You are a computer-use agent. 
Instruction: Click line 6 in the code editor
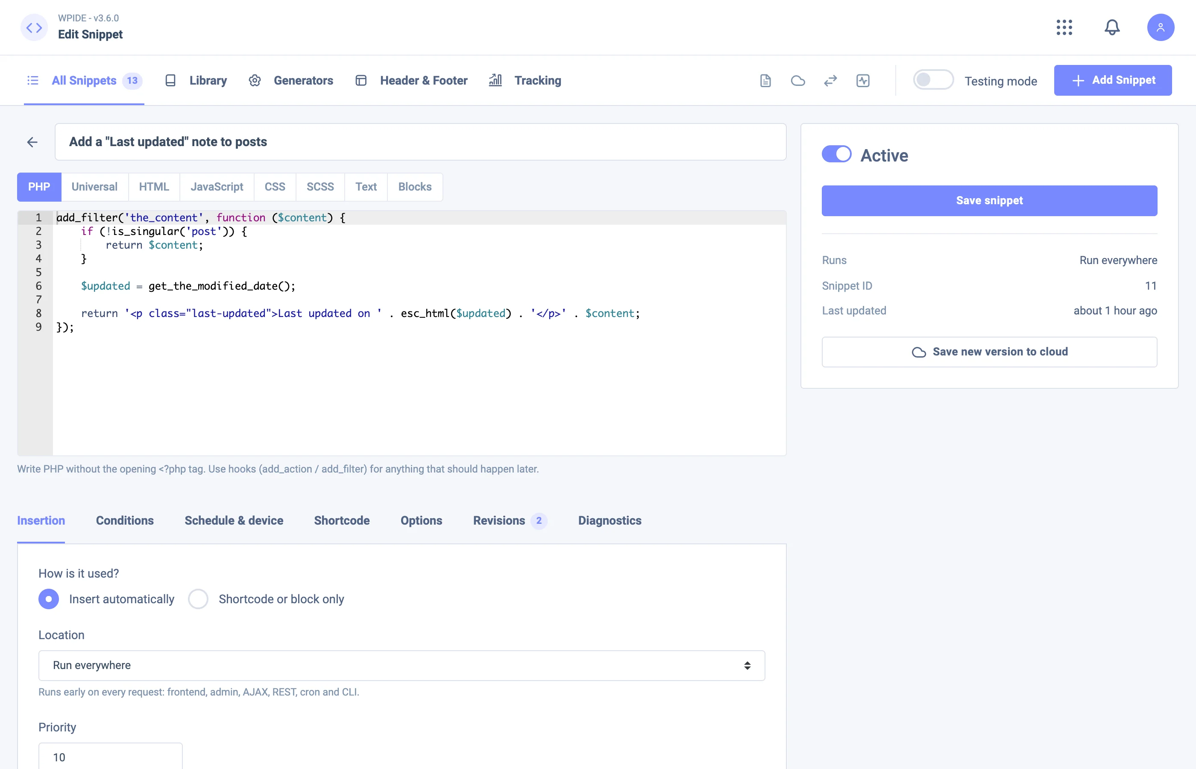click(419, 286)
